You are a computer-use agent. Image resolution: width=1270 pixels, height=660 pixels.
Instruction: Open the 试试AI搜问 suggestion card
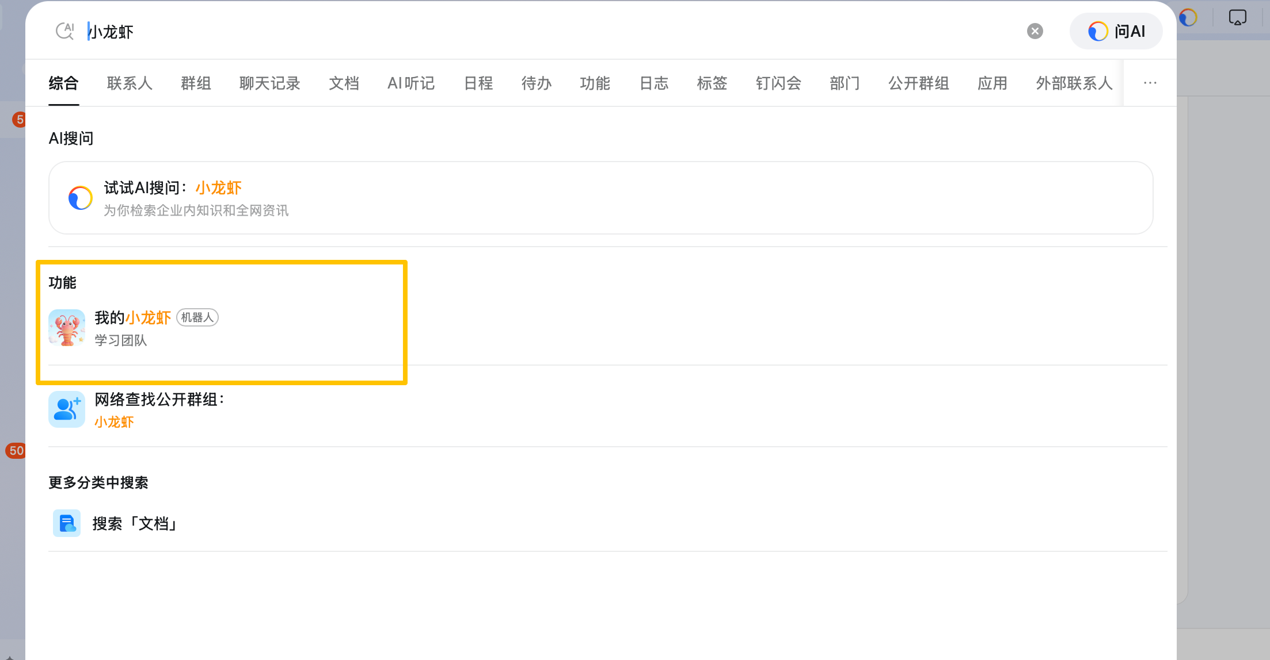pyautogui.click(x=600, y=198)
